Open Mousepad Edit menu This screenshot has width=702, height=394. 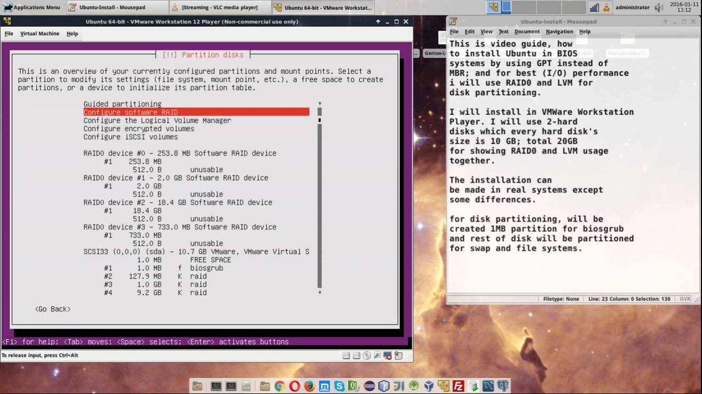point(469,32)
